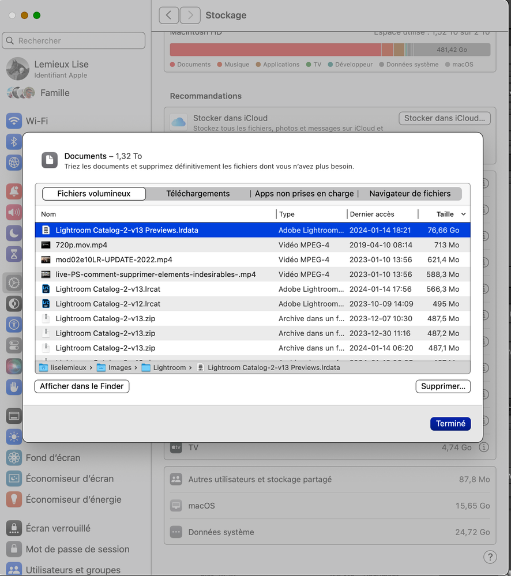Open Utilisateurs et groupes settings
This screenshot has height=576, width=511.
tap(63, 570)
